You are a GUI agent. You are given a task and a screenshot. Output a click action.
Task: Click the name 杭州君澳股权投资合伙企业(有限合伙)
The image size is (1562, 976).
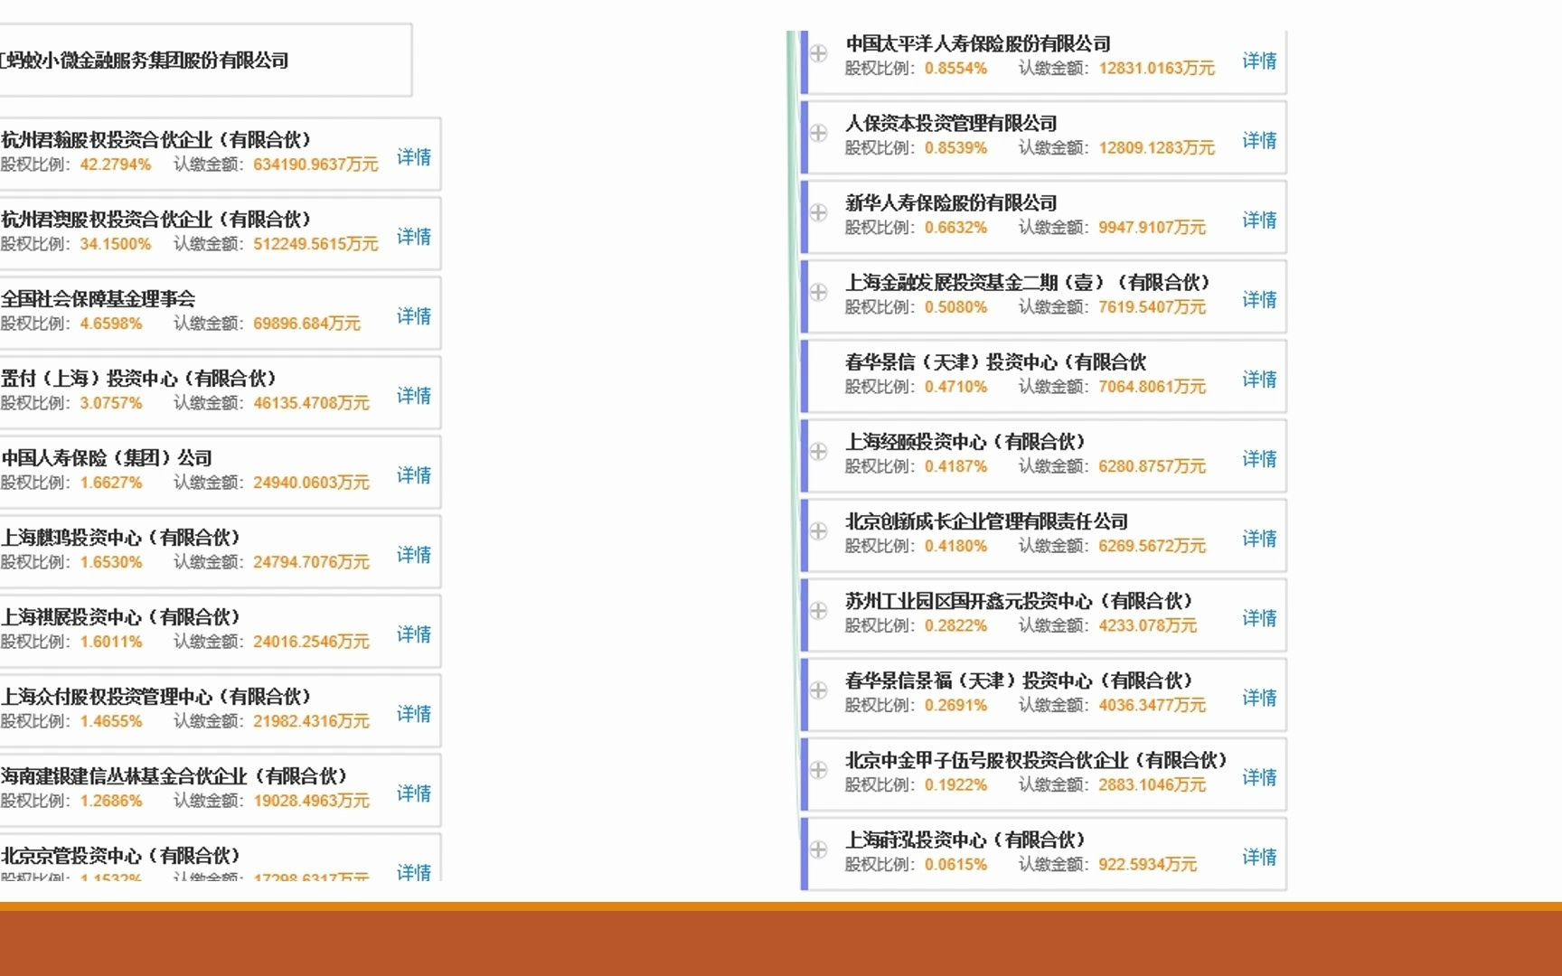[155, 219]
